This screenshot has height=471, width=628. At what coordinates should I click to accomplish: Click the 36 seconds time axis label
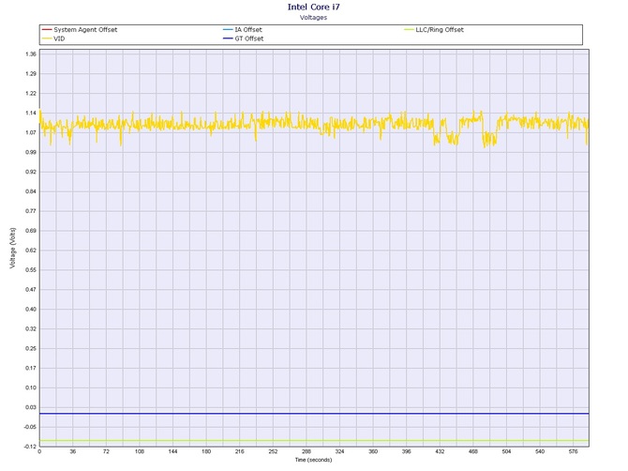[72, 451]
